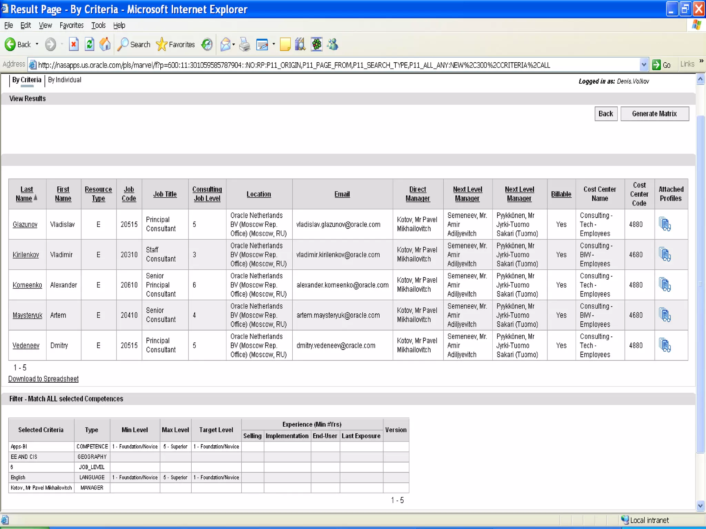Click the Print icon in toolbar
Viewport: 706px width, 529px height.
245,44
